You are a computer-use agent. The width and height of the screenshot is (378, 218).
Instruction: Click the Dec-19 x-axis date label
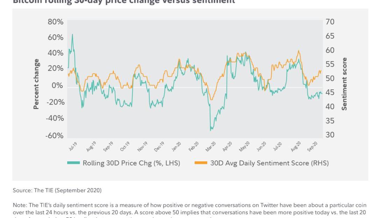tap(160, 147)
